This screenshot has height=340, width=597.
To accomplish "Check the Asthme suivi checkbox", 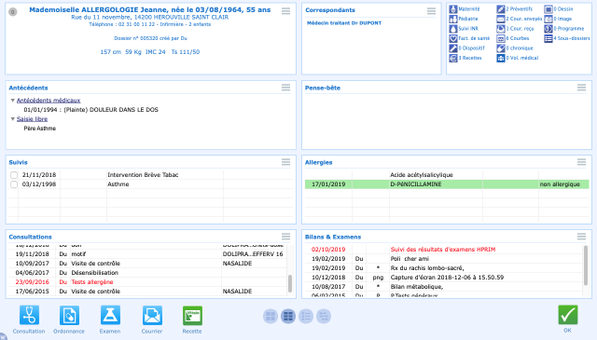I will (14, 184).
